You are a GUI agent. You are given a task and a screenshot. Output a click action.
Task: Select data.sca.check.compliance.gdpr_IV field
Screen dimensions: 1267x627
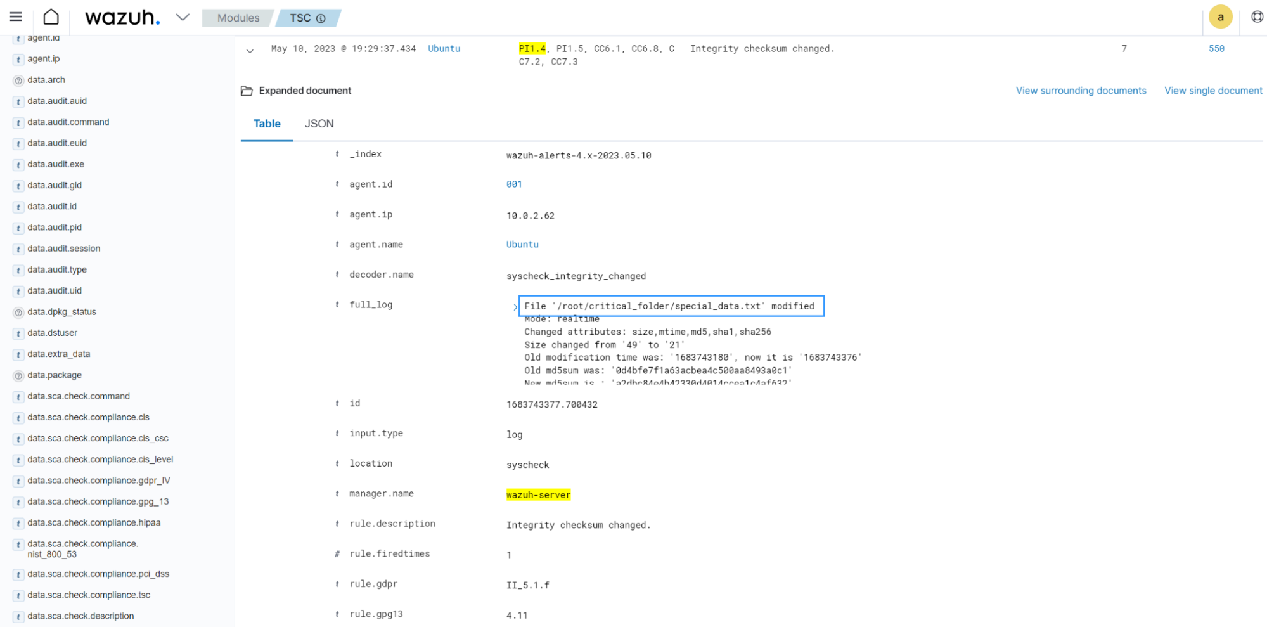tap(99, 481)
